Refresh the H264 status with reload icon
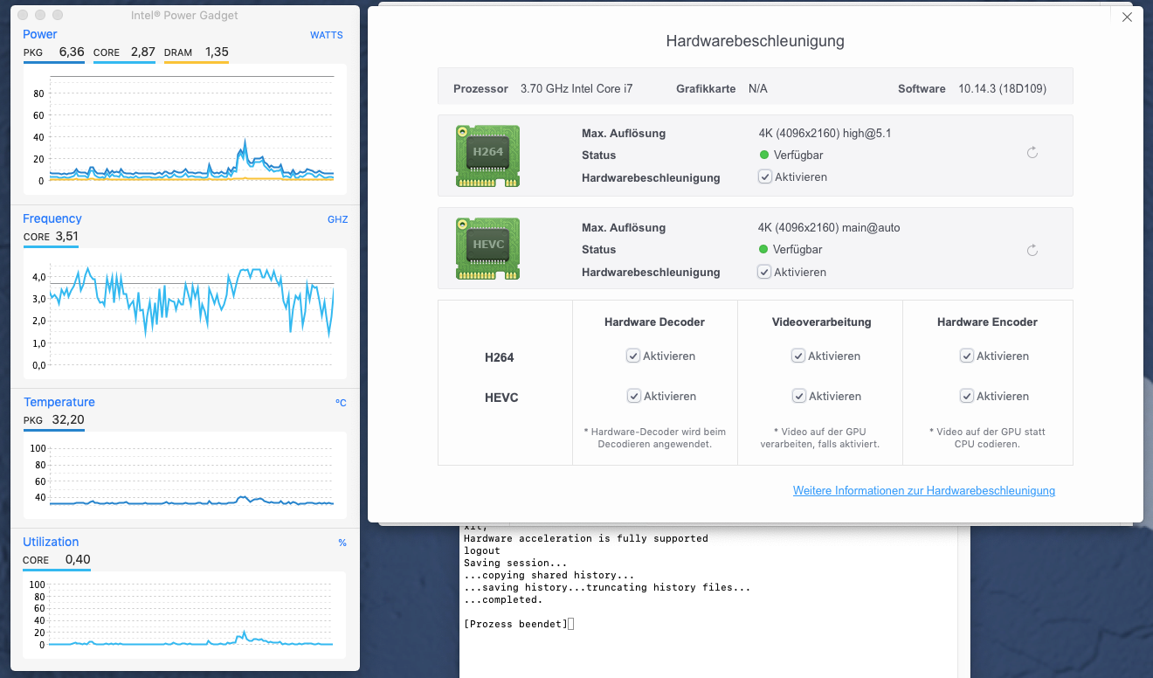Viewport: 1153px width, 678px height. click(1032, 153)
